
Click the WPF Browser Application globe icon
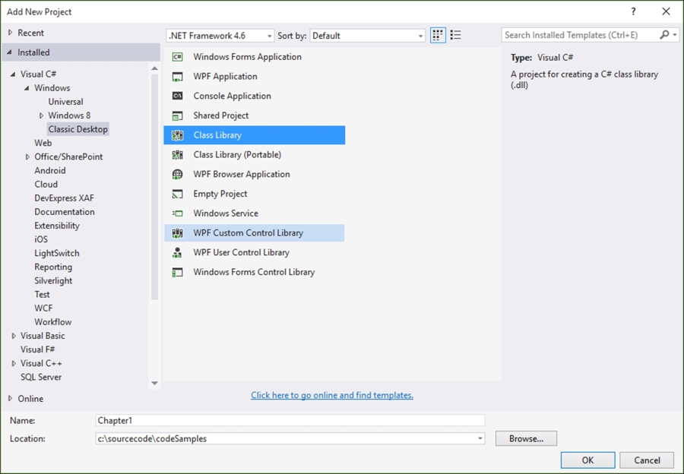point(177,175)
